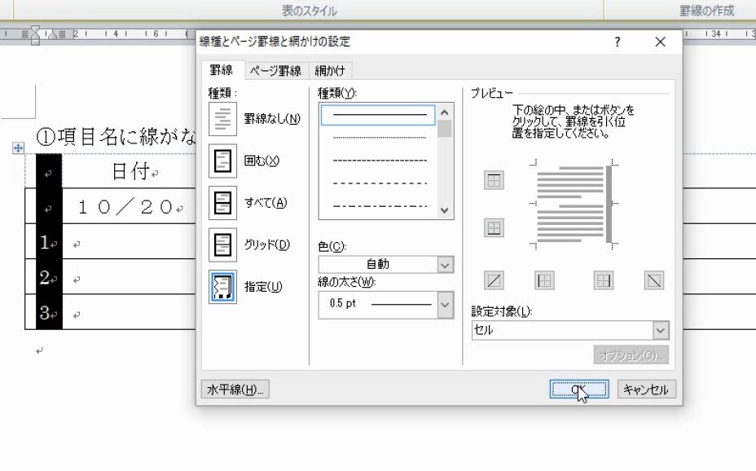Click the row 2 numbered cell
The height and width of the screenshot is (471, 756).
pos(49,278)
